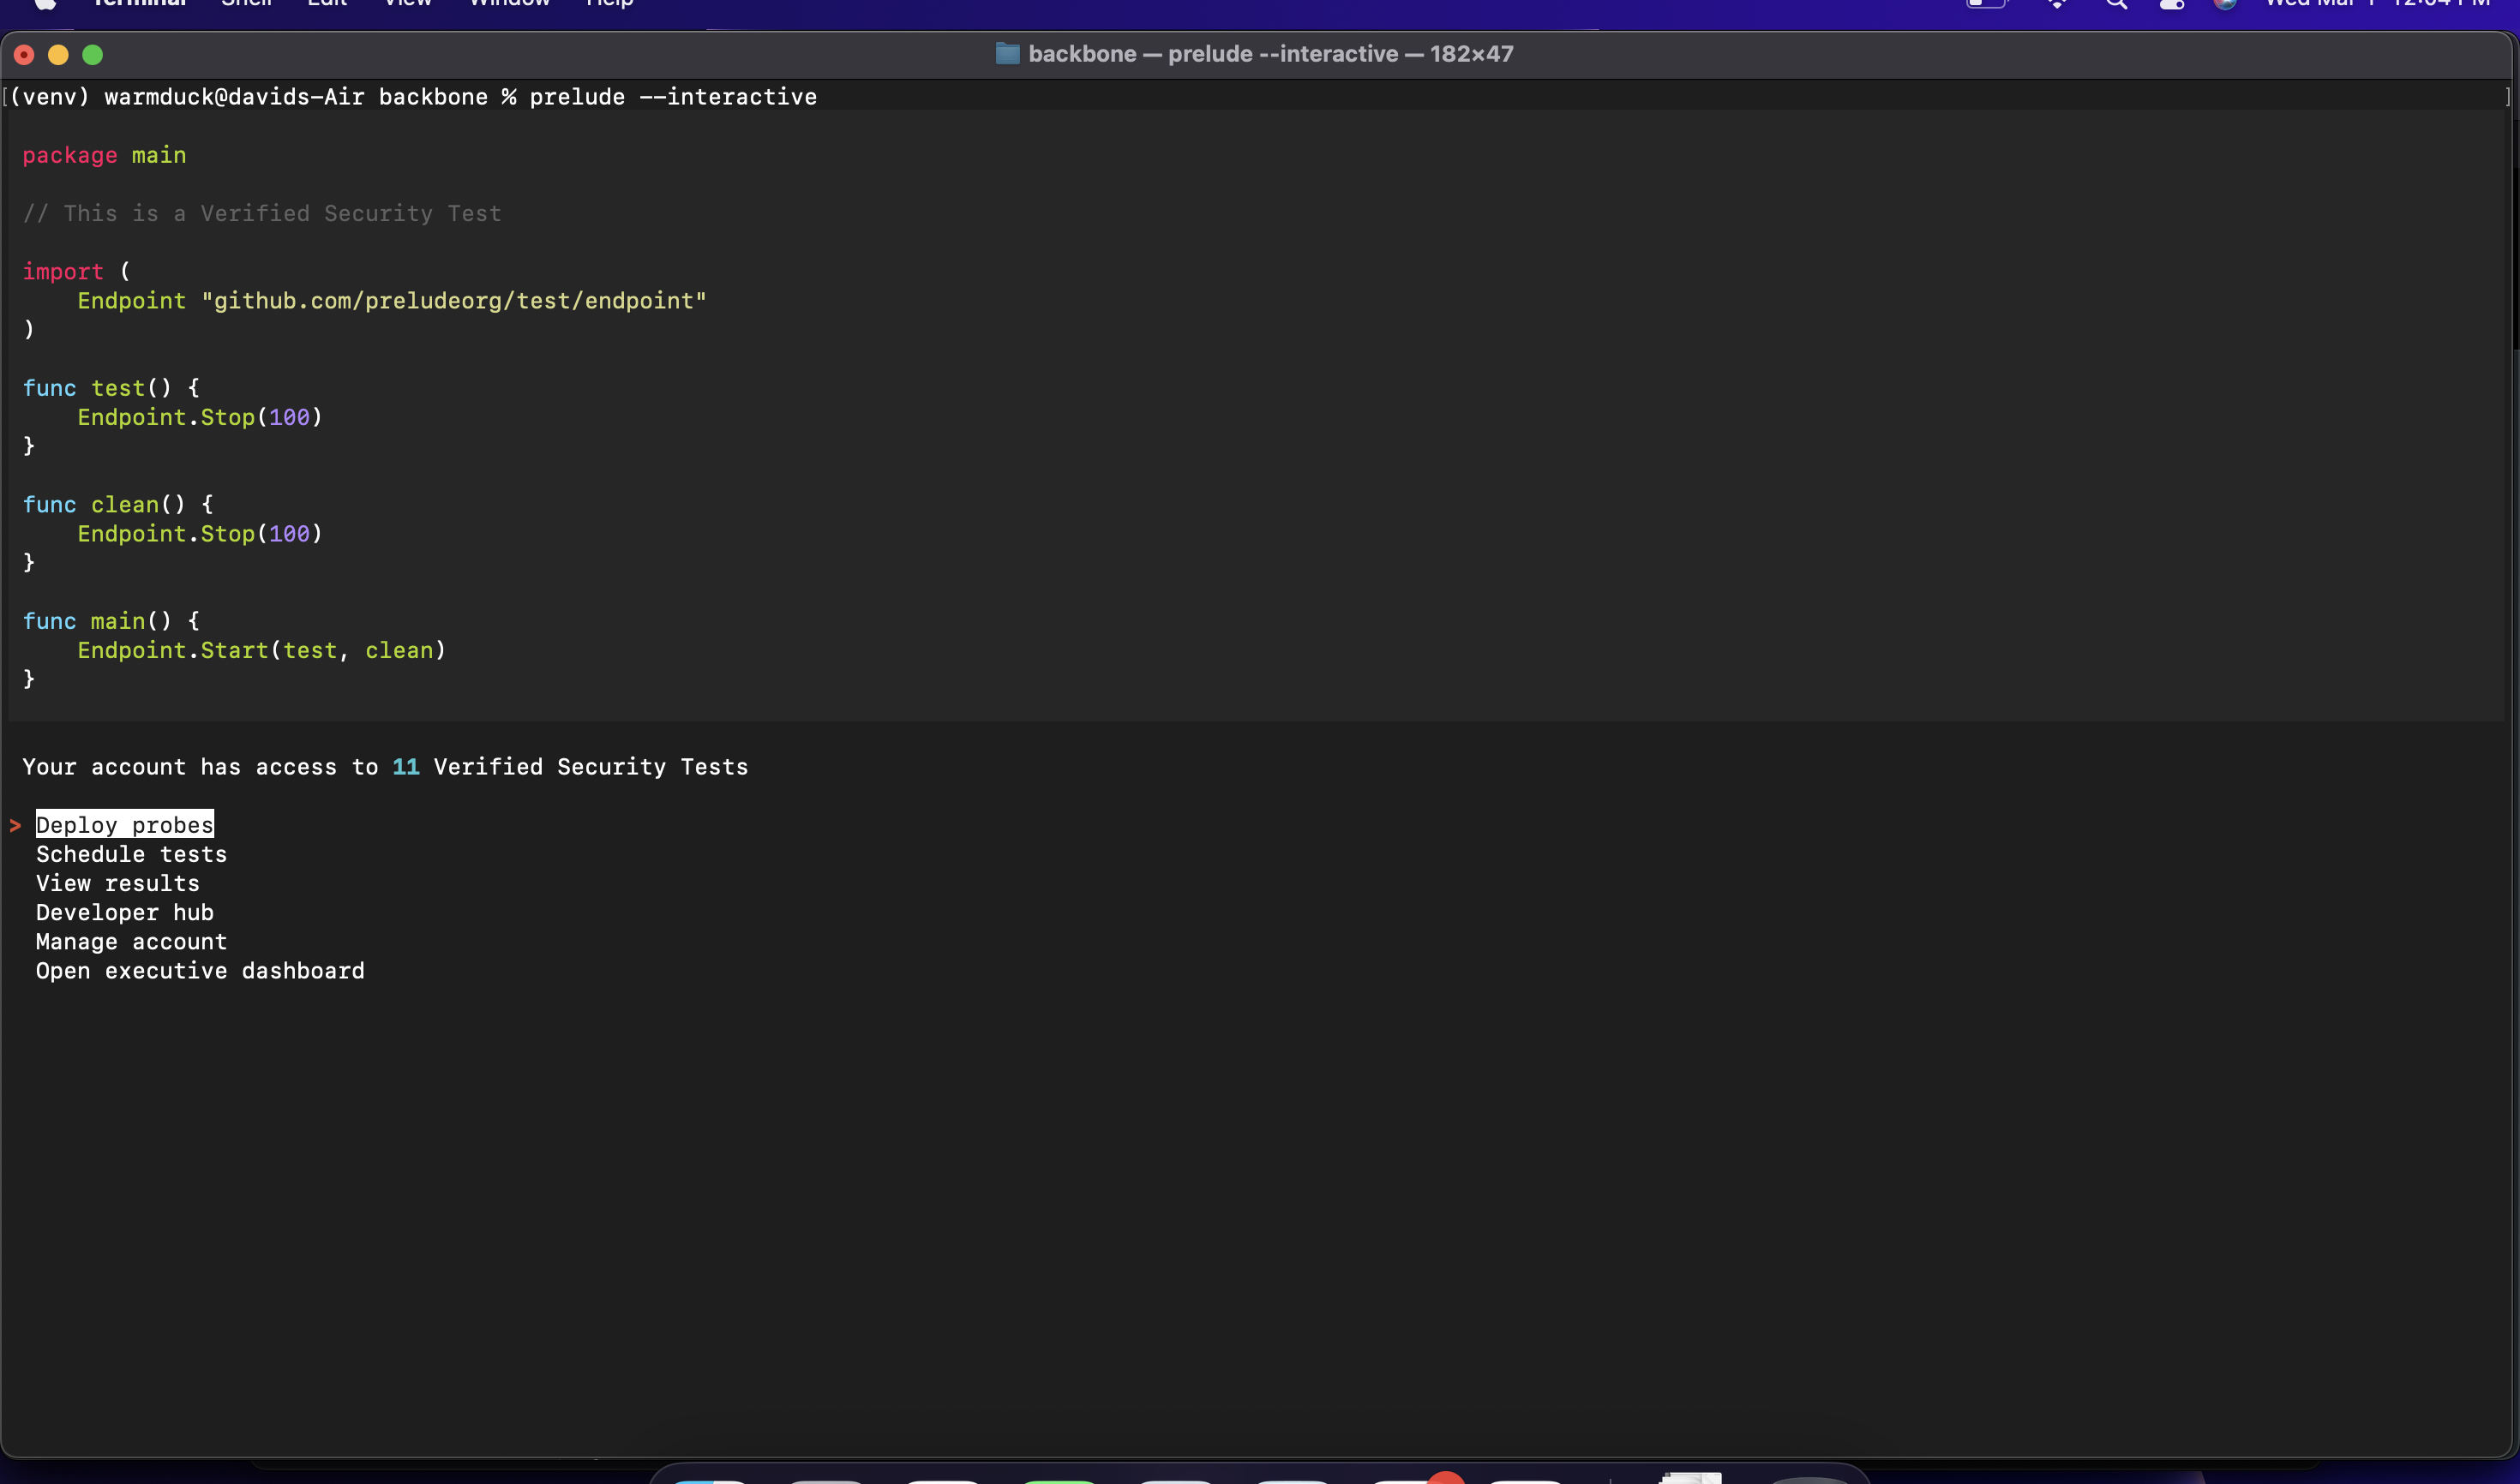Open the Wi-Fi status menu
The height and width of the screenshot is (1484, 2520).
2057,3
